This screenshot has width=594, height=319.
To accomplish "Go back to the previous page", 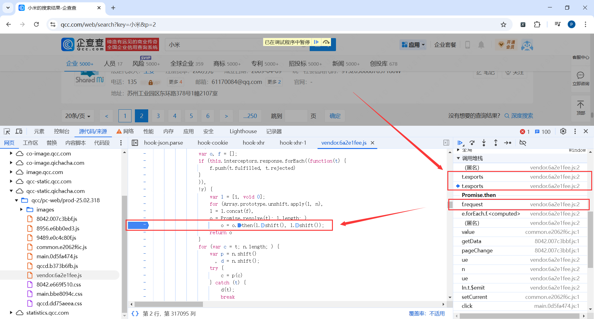I will pos(9,24).
